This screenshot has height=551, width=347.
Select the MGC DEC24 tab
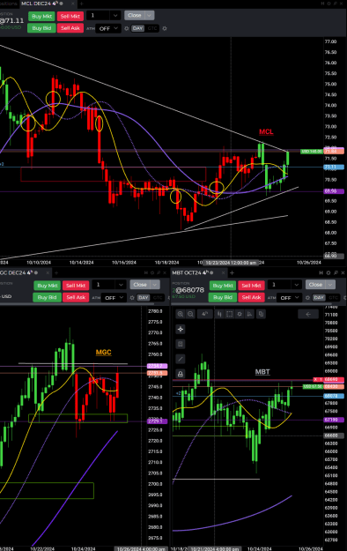(16, 272)
